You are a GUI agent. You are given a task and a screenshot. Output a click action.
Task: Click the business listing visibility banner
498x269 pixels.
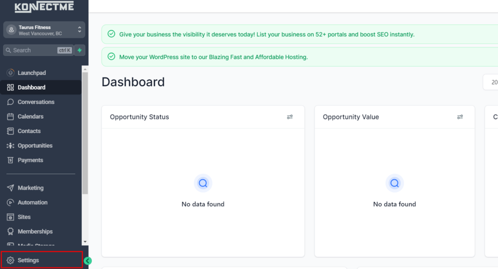[267, 34]
